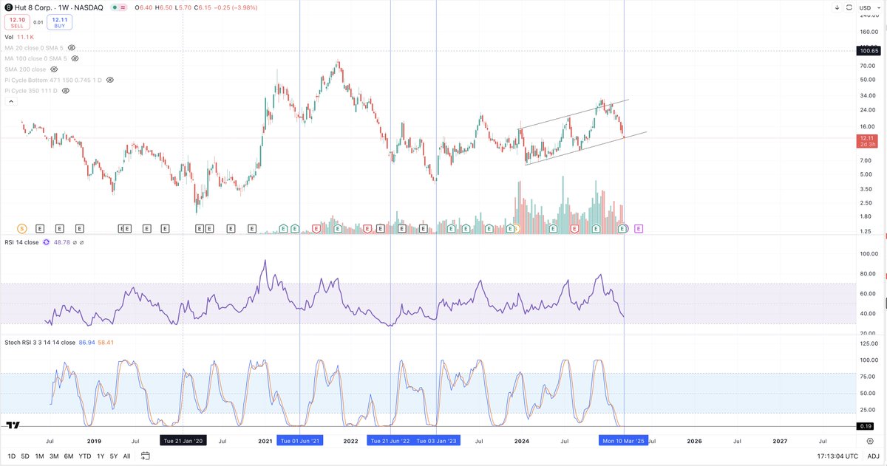This screenshot has width=887, height=466.
Task: Click the 12.11 BUY button
Action: click(x=60, y=22)
